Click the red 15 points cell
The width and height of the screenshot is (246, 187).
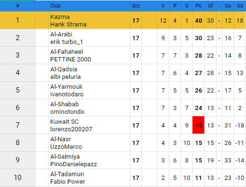coord(199,125)
